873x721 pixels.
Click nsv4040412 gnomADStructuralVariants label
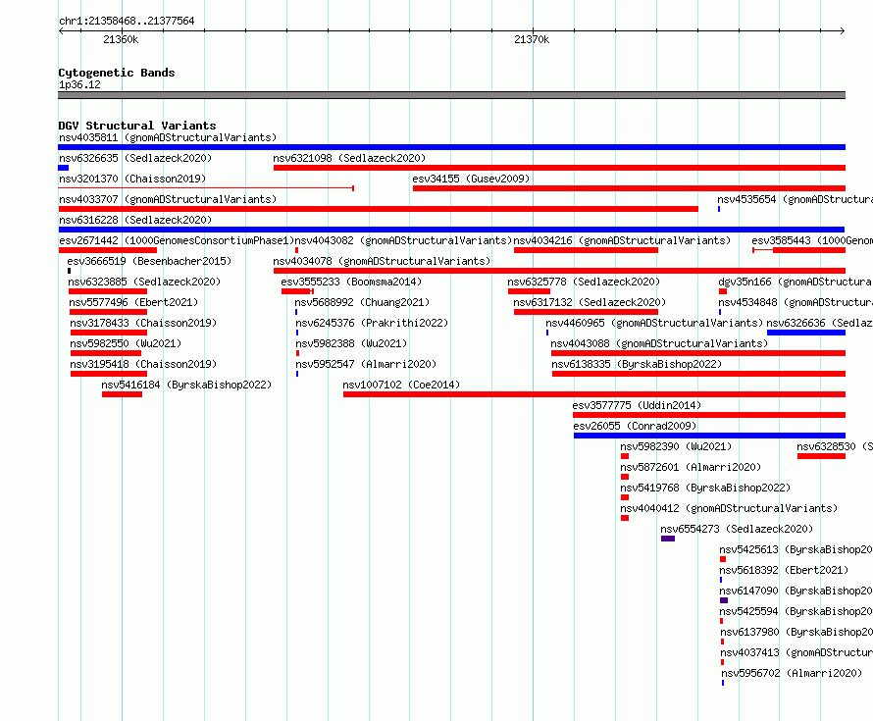(729, 508)
